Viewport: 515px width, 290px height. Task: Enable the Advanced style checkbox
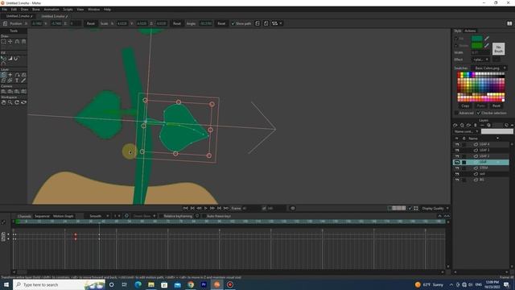tap(456, 113)
